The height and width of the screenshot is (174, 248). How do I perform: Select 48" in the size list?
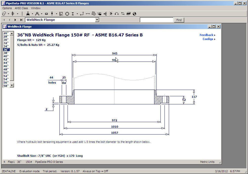6,69
